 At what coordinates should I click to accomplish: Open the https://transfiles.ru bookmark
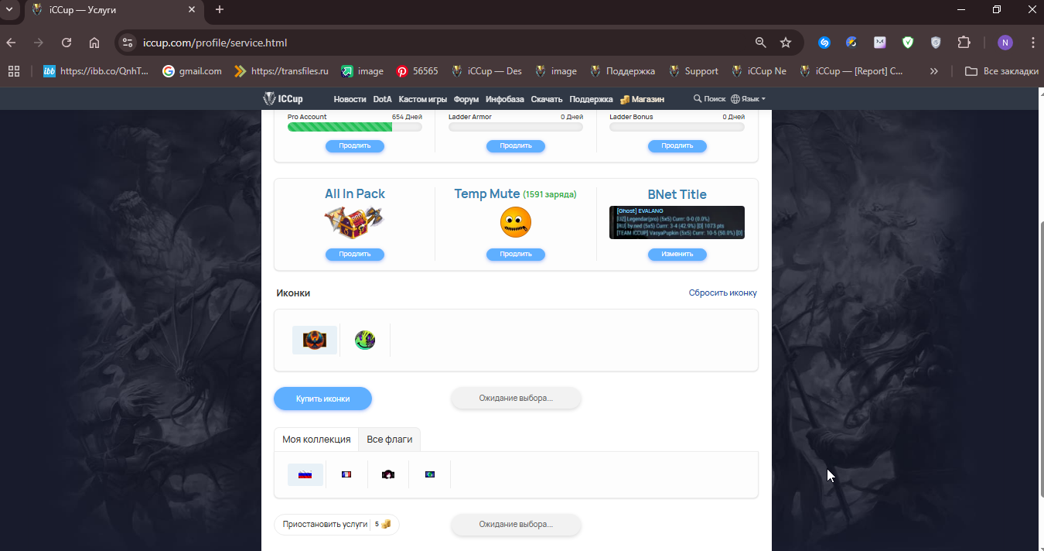pos(281,71)
